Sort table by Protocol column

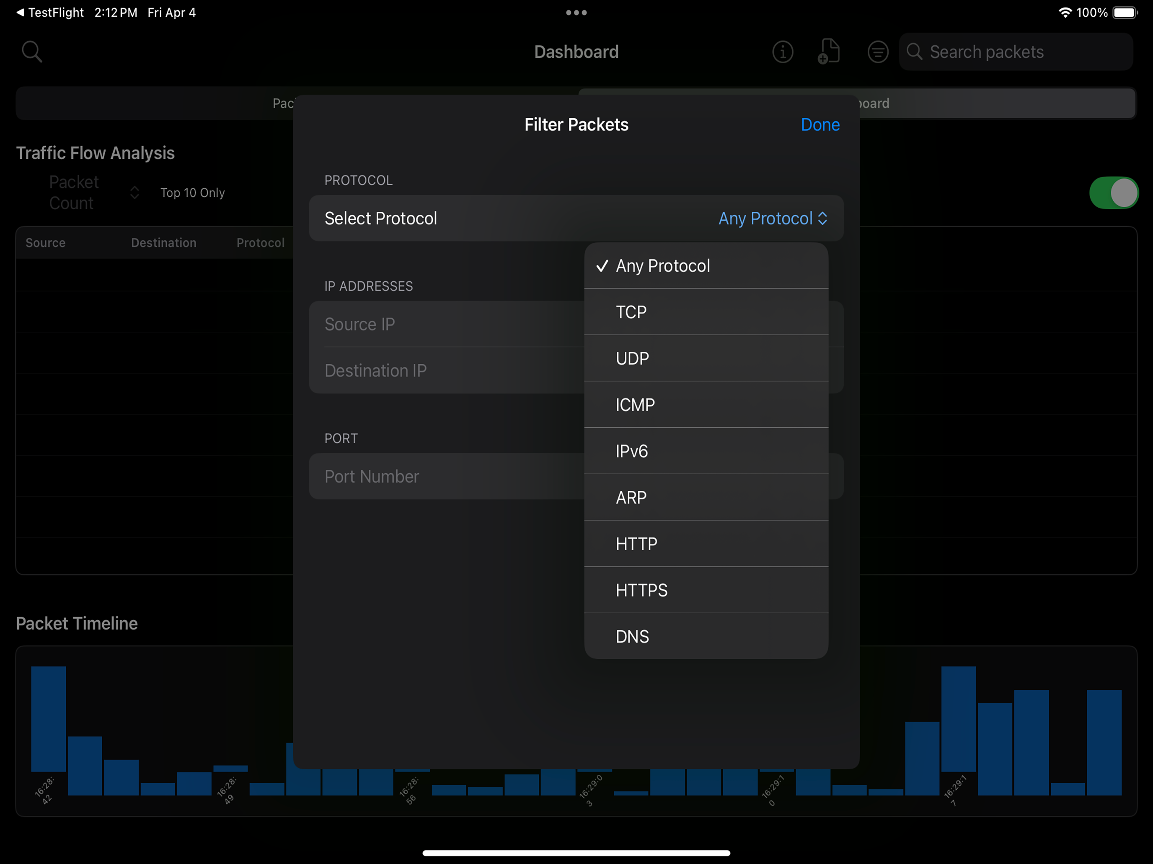261,243
